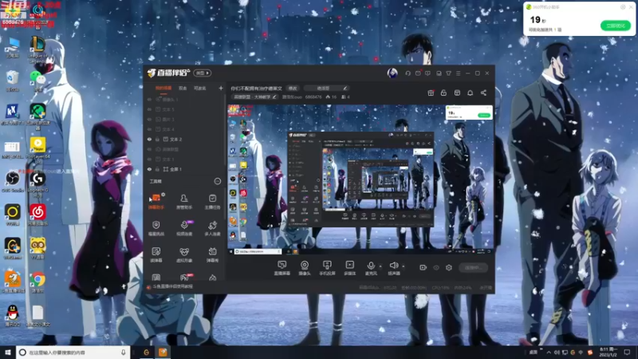
Task: Open stream settings gear near the live button
Action: coord(449,267)
